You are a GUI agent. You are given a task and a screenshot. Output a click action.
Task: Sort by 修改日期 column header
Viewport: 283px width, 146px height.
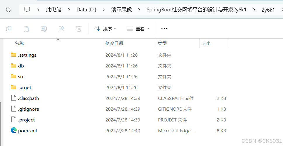click(114, 43)
